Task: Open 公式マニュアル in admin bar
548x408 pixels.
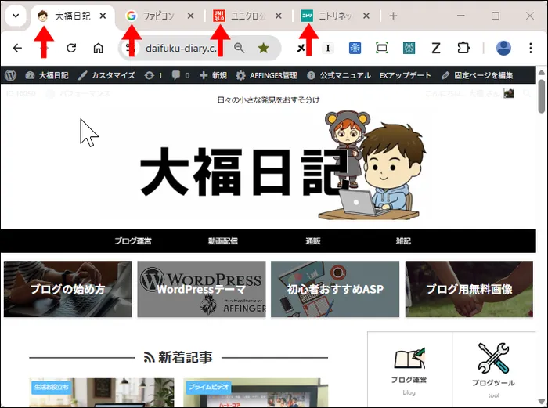Action: point(339,75)
